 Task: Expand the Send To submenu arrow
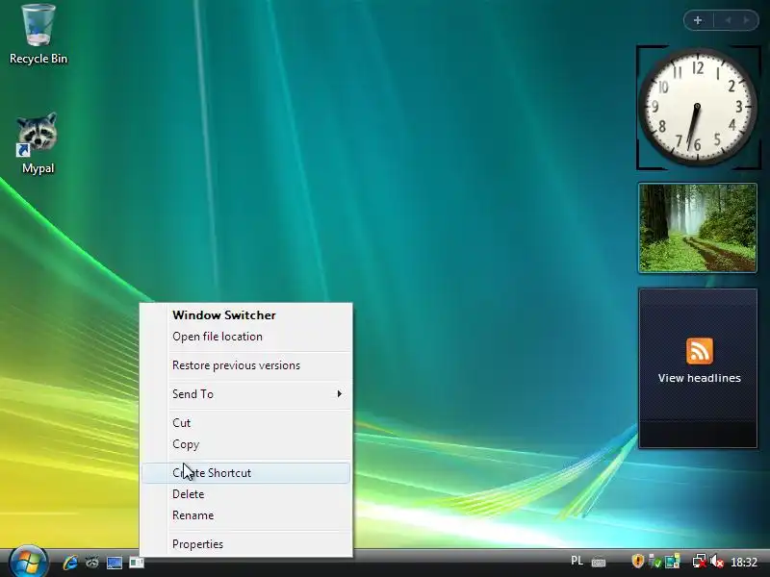coord(340,394)
